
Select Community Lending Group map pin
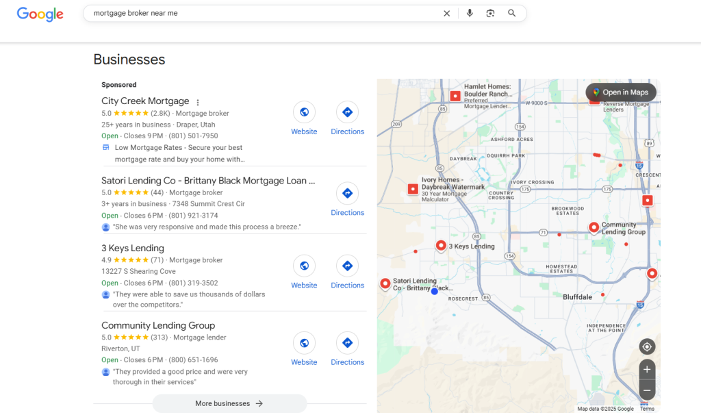point(594,227)
